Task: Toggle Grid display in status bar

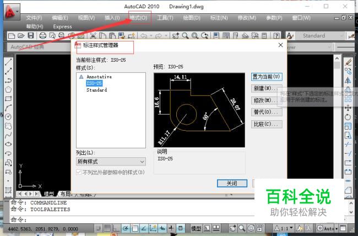Action: pyautogui.click(x=107, y=228)
